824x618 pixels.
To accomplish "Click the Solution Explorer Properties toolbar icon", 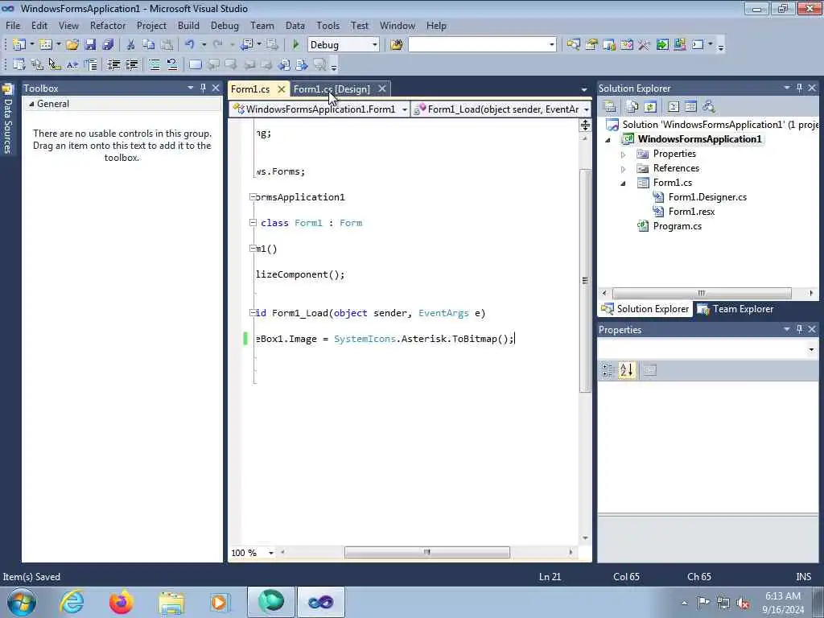I will (609, 107).
